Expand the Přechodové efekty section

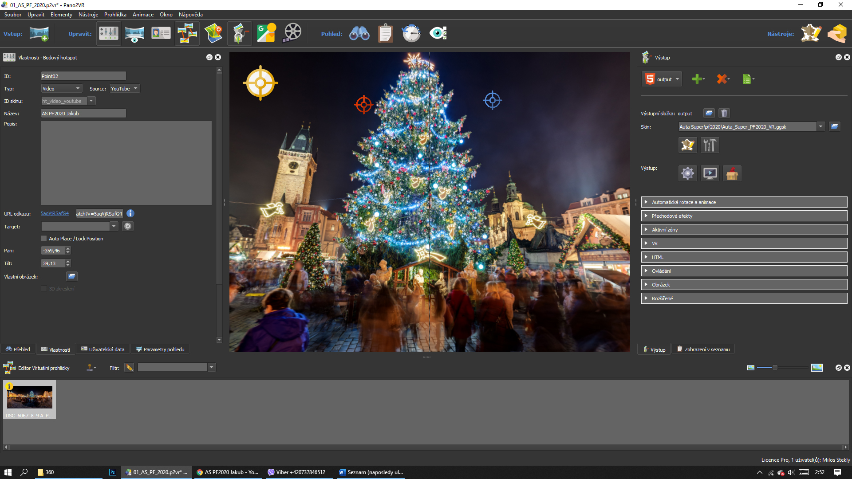point(744,216)
